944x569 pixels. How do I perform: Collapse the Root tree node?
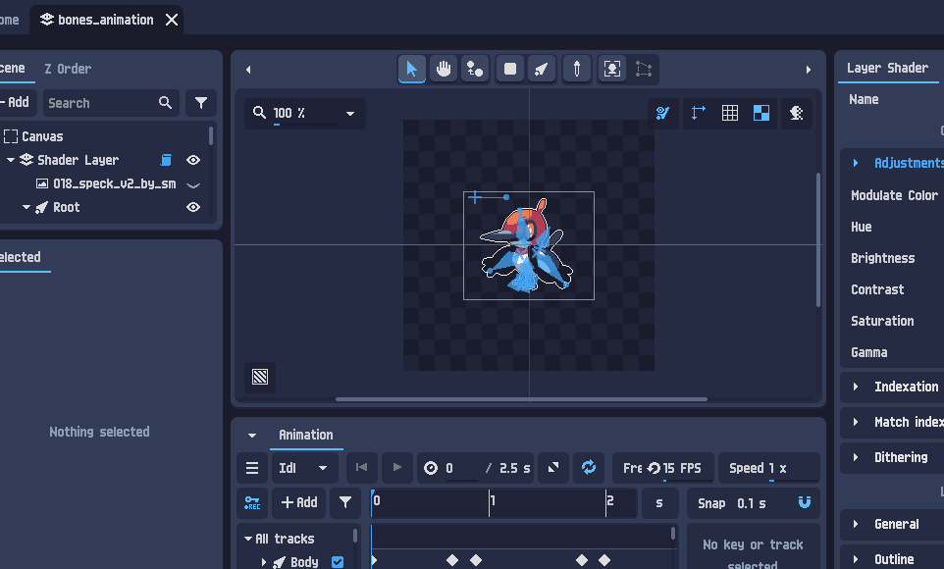26,207
